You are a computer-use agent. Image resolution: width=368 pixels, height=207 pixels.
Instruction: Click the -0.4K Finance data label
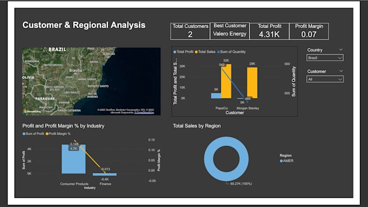[105, 179]
